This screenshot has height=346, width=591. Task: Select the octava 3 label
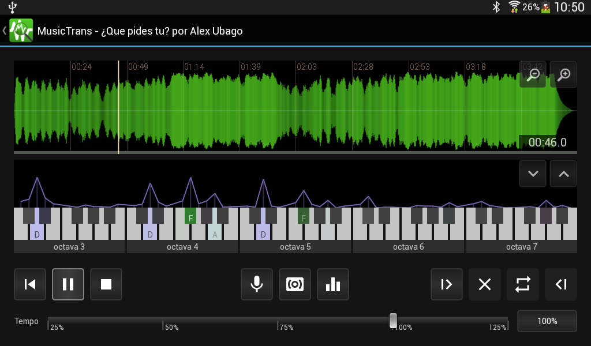click(69, 247)
